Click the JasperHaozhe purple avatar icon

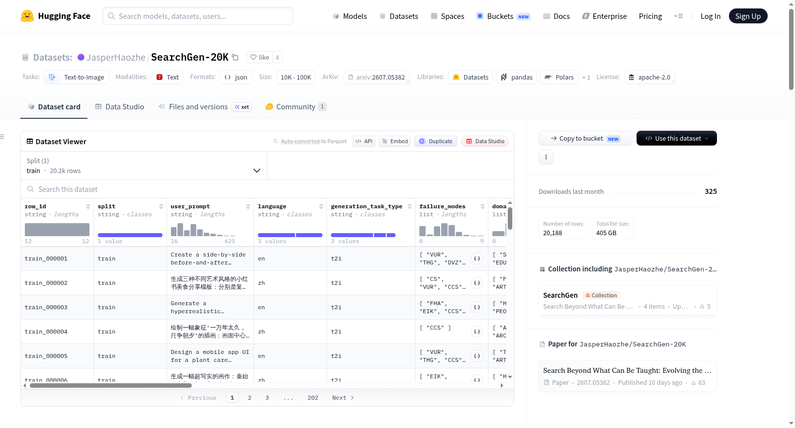[81, 57]
